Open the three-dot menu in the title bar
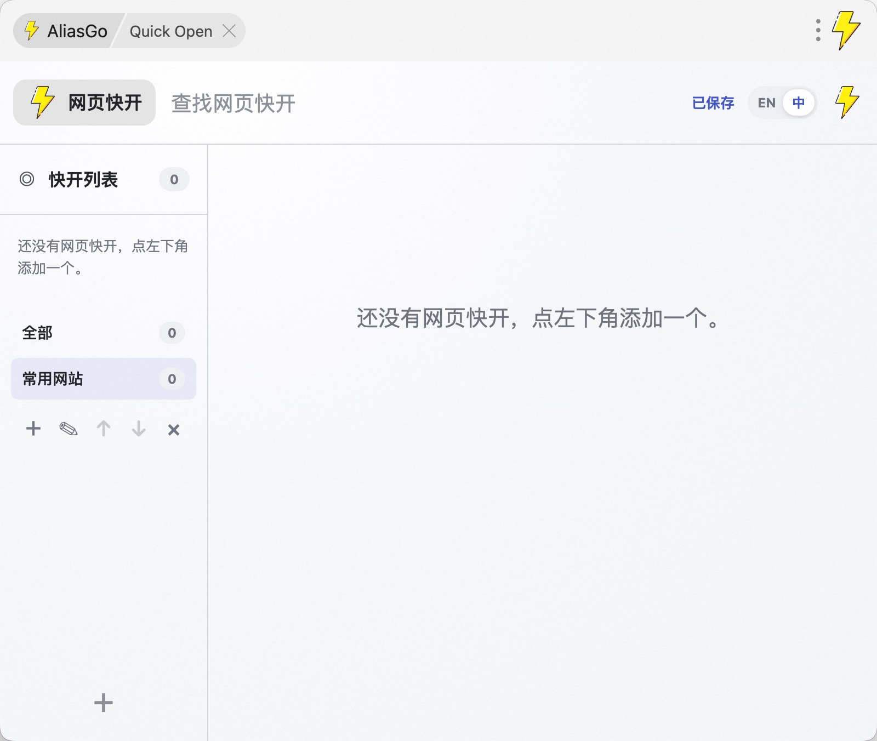Viewport: 877px width, 741px height. point(818,31)
